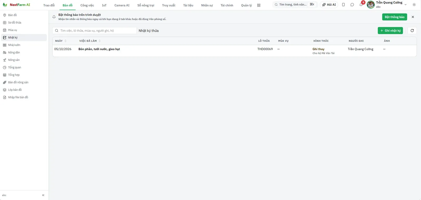Switch to Công việc tab
Screen dimensions: 421x200
[x=87, y=5]
